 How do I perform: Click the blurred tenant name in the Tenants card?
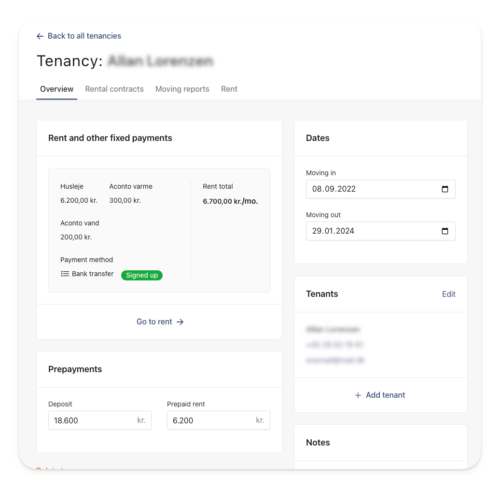333,329
